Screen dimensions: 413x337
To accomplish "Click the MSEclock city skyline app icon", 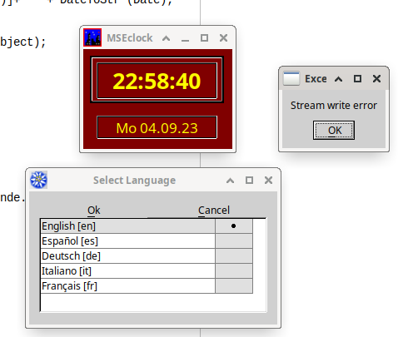I will click(x=92, y=37).
